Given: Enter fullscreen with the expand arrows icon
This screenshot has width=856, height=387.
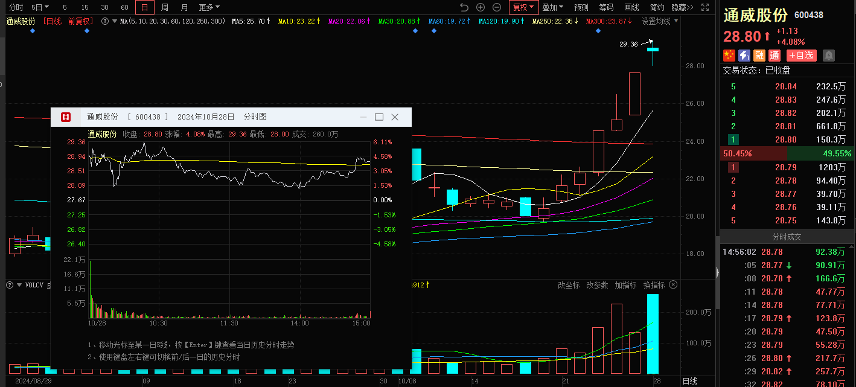Looking at the screenshot, I should (x=706, y=7).
